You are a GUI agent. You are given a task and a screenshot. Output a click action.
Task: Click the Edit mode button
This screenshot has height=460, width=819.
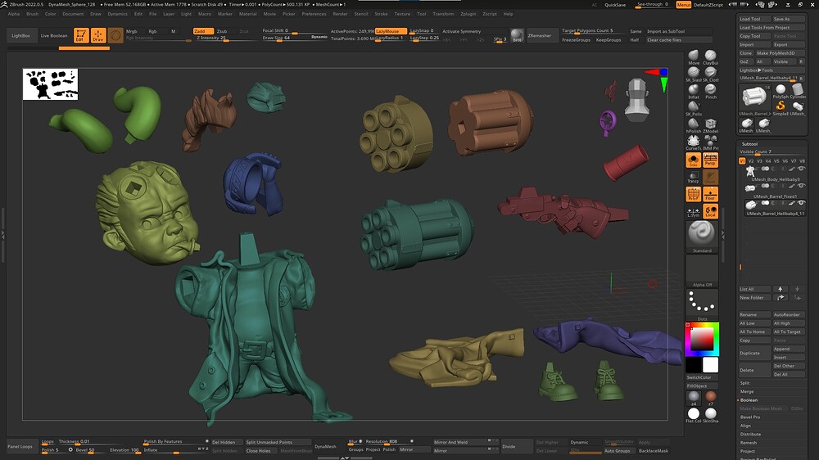click(81, 35)
